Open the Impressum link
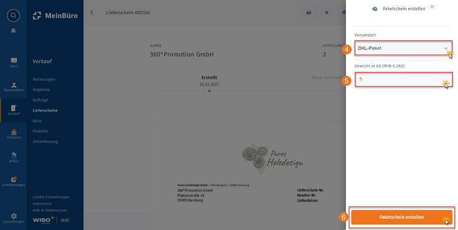The height and width of the screenshot is (230, 458). (x=42, y=203)
